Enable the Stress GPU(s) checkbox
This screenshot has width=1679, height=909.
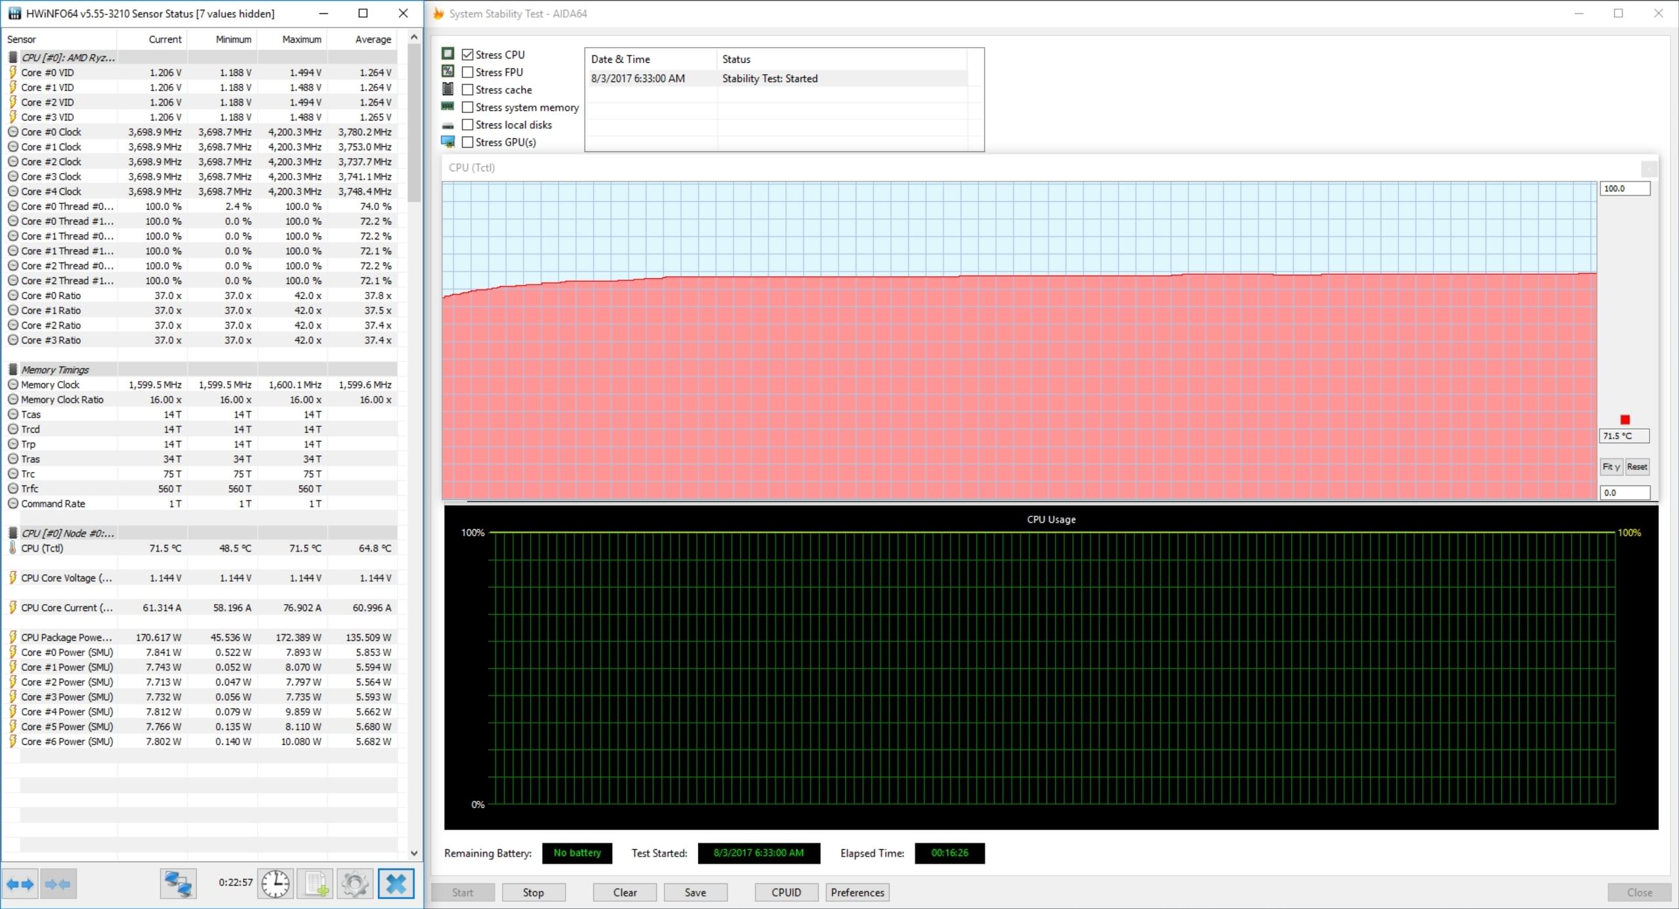coord(468,142)
